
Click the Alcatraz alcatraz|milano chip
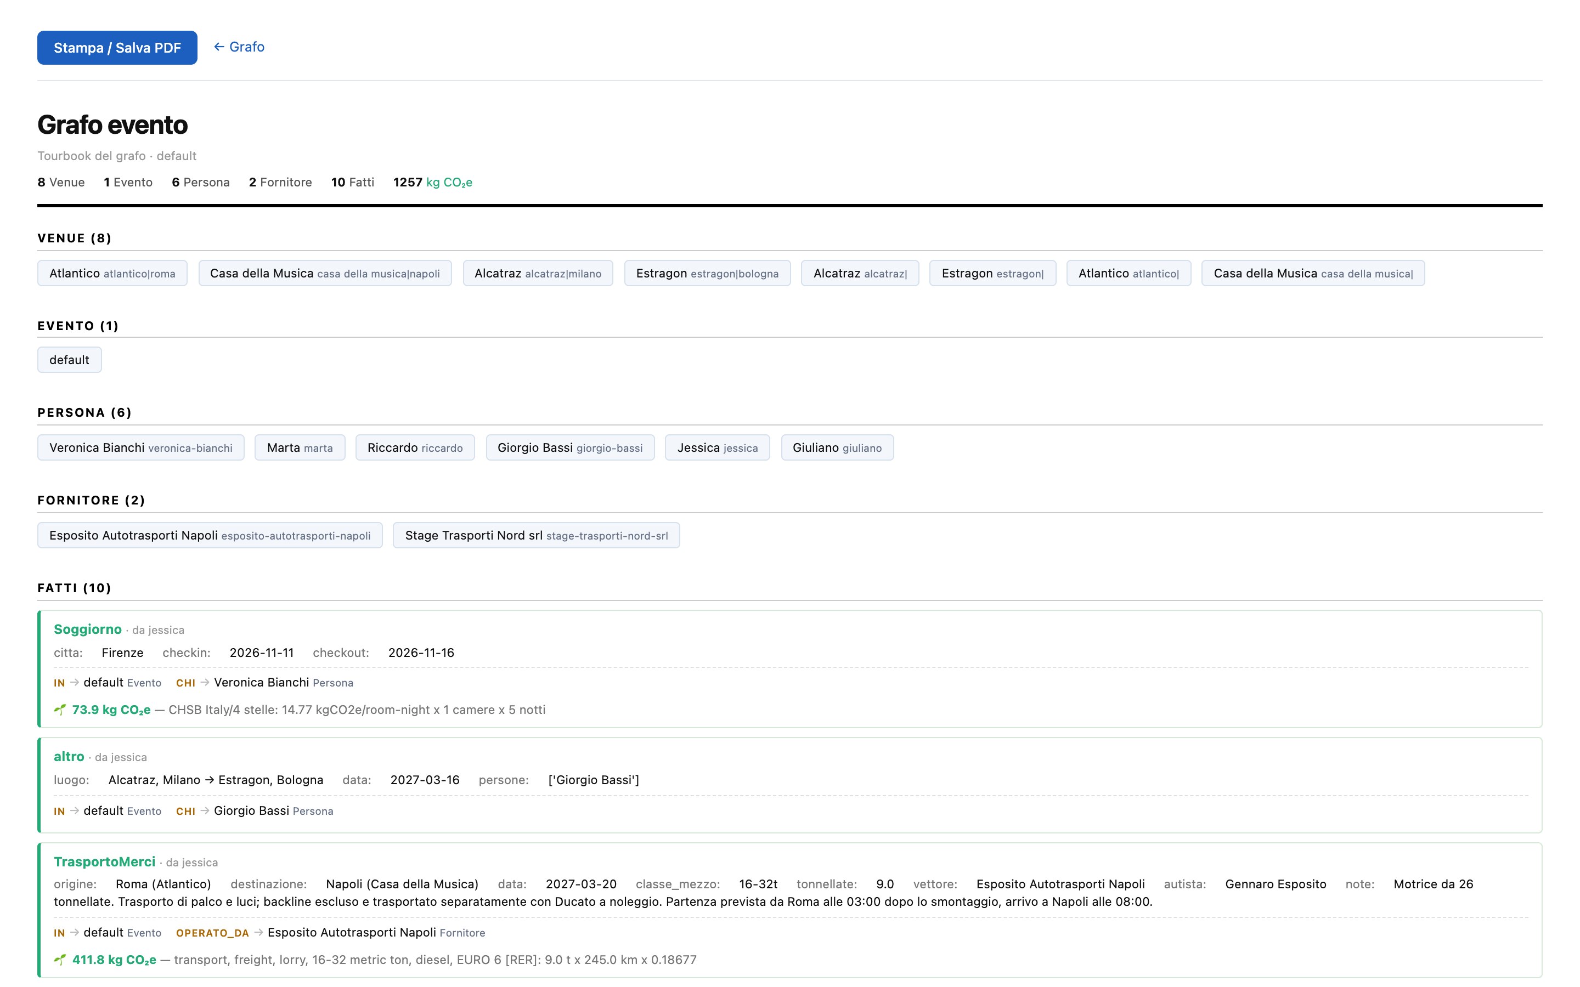tap(538, 274)
